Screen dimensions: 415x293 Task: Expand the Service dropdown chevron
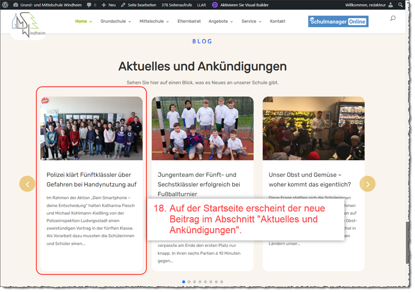click(260, 22)
